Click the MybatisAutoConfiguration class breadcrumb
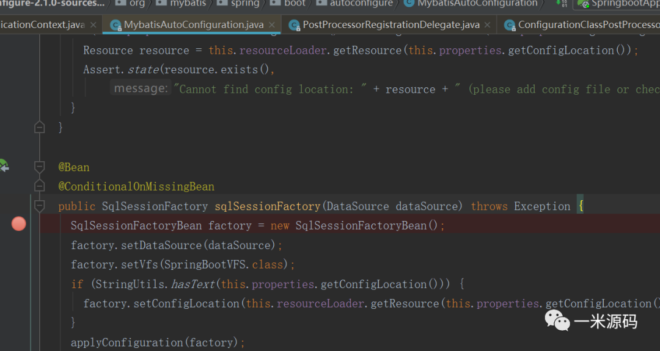The image size is (660, 351). (477, 4)
